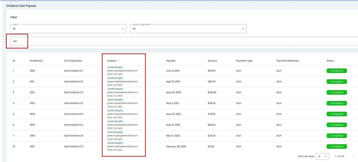The image size is (358, 162).
Task: Click the Payment Reference column header
Action: 287,61
